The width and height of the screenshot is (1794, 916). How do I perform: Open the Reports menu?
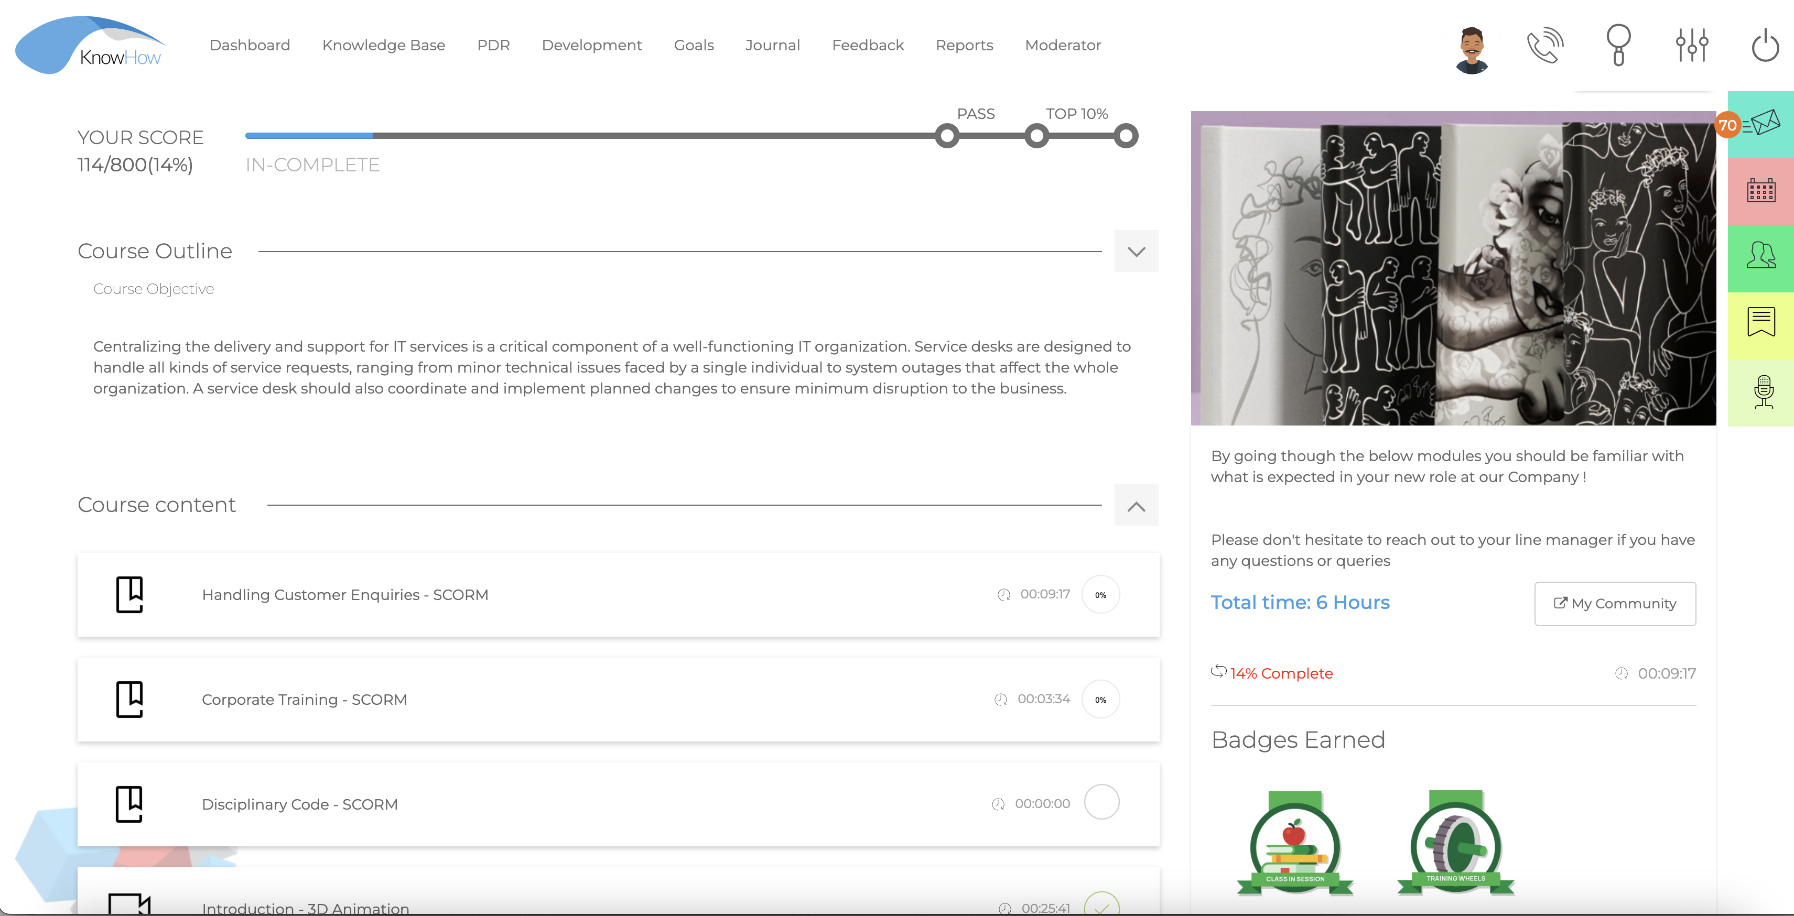[964, 45]
